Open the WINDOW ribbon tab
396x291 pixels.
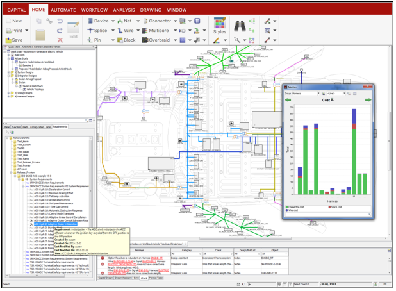coord(176,10)
